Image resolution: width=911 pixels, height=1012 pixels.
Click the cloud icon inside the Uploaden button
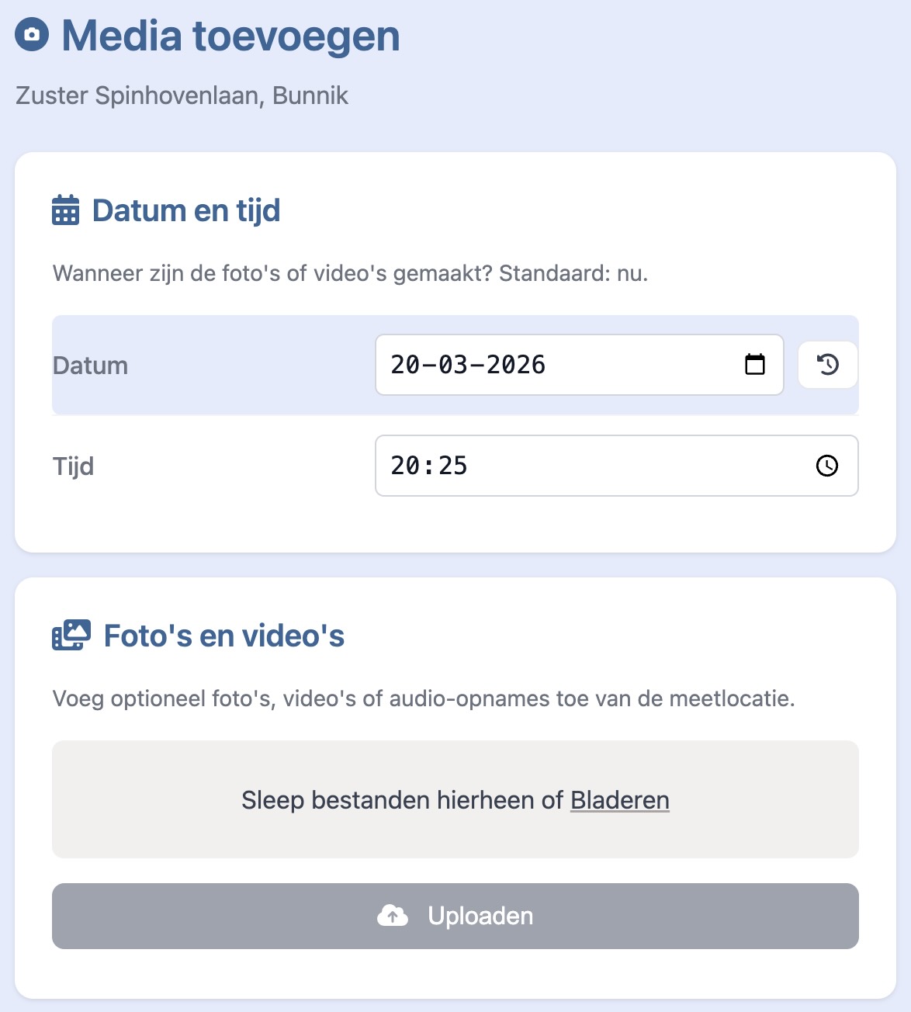[x=393, y=916]
